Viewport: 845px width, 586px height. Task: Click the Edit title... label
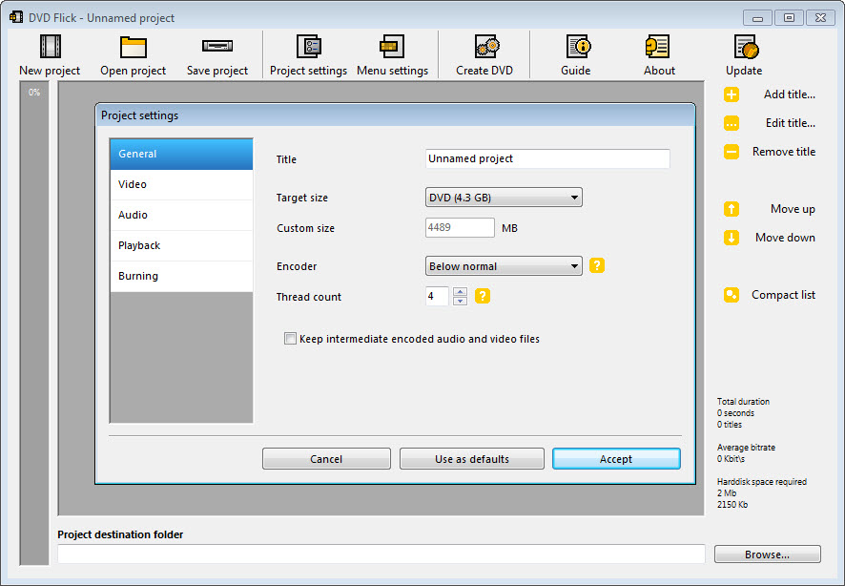click(x=790, y=123)
